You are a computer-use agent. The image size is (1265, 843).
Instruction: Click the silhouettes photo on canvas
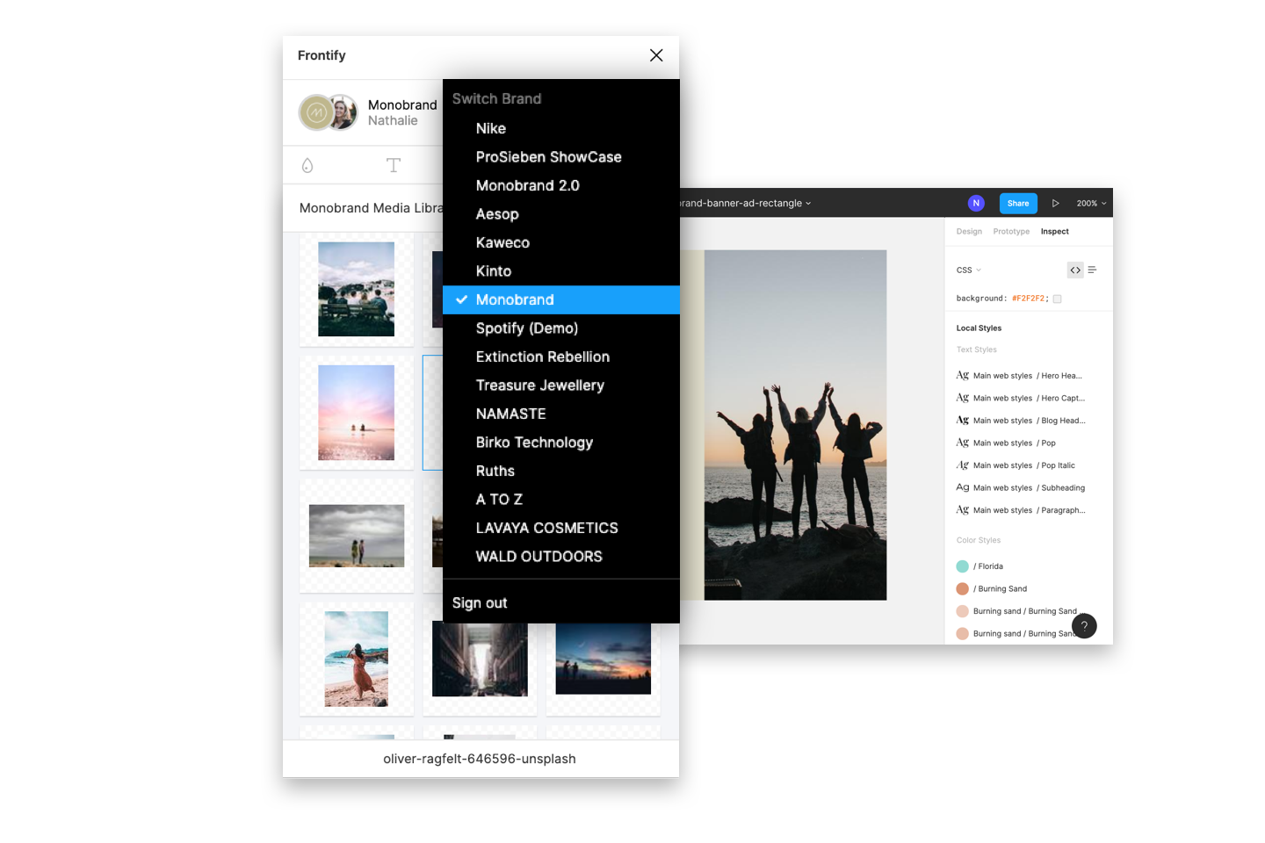pos(795,425)
